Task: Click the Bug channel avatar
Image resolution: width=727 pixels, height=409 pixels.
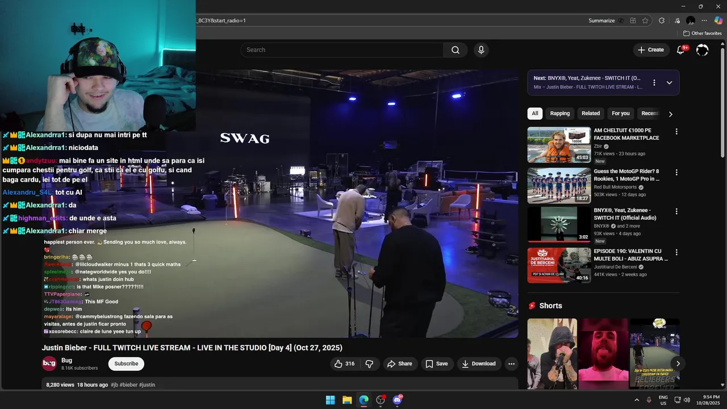Action: pos(49,364)
